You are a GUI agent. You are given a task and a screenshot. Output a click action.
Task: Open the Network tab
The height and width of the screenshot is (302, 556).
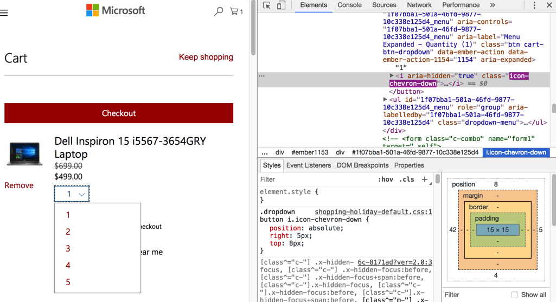point(419,5)
